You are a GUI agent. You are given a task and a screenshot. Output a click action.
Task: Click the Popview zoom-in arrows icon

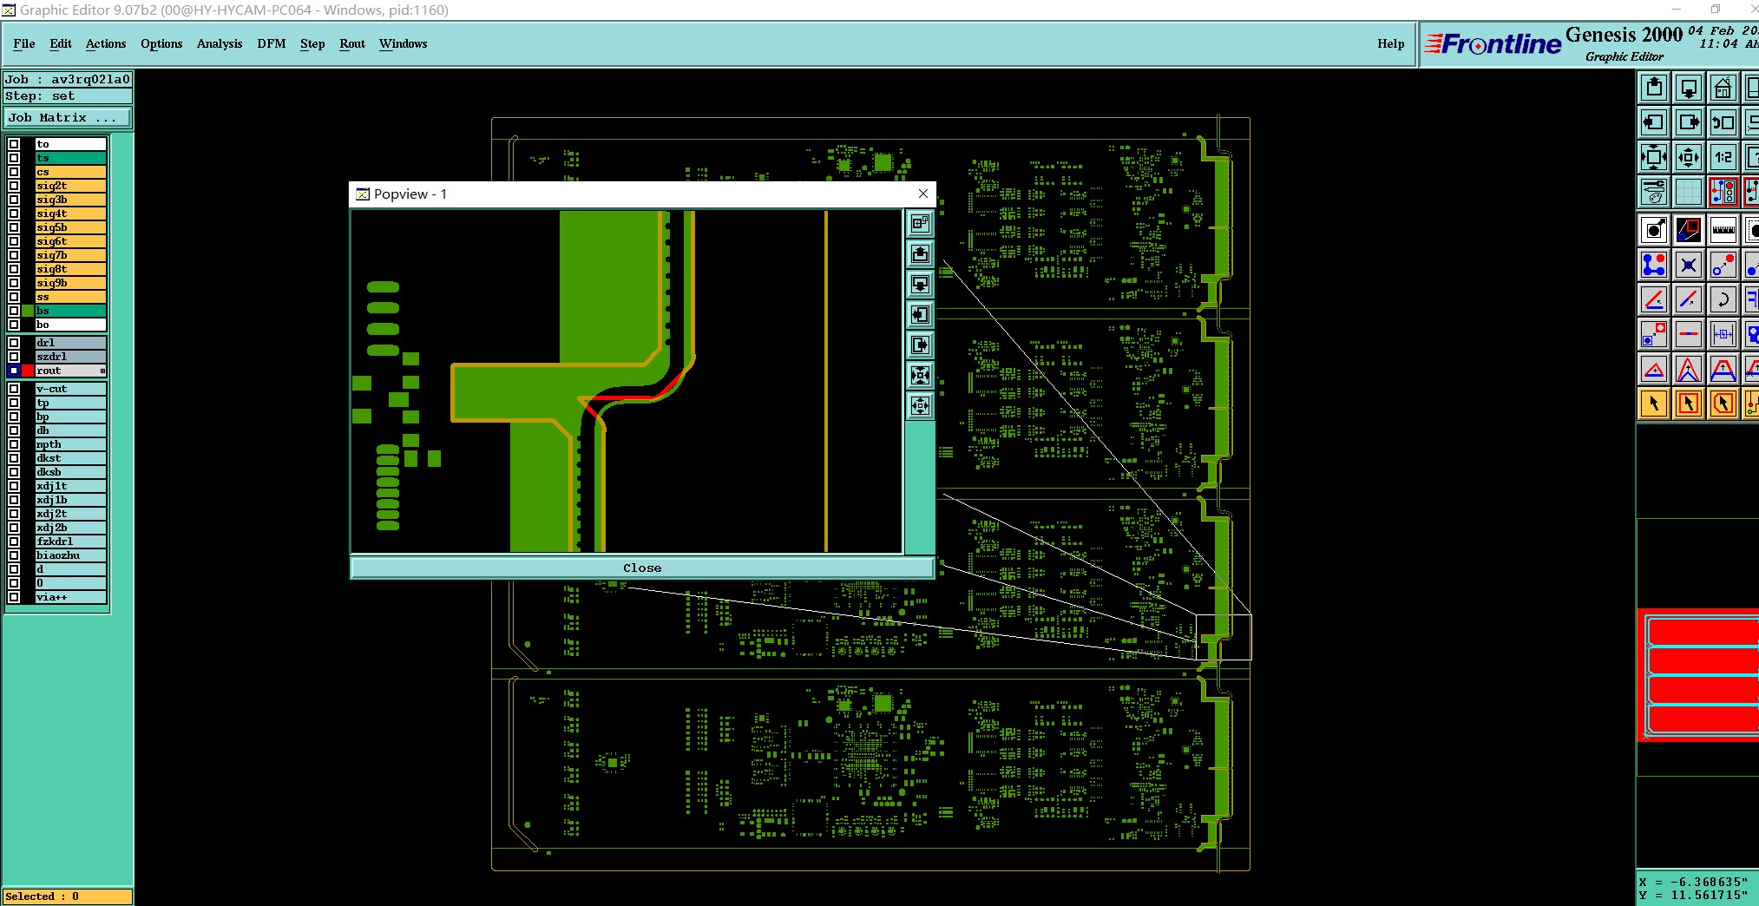920,375
